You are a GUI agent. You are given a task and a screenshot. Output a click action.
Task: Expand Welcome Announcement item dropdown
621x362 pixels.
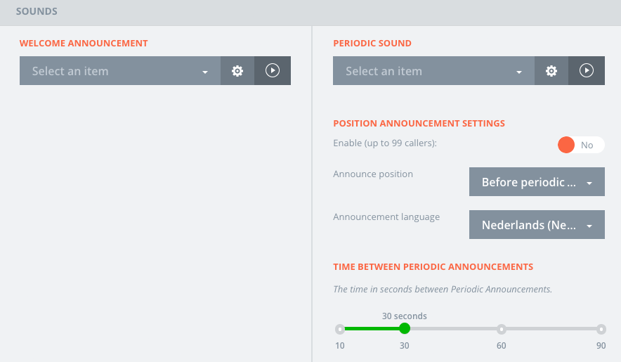[x=119, y=71]
